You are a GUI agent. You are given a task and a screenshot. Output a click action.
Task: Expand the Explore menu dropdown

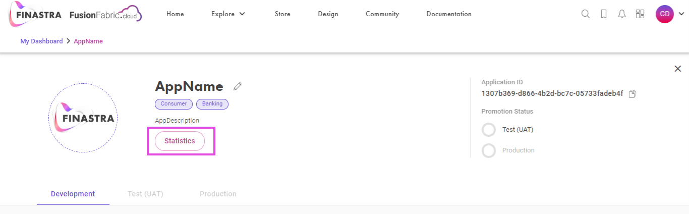[x=228, y=14]
